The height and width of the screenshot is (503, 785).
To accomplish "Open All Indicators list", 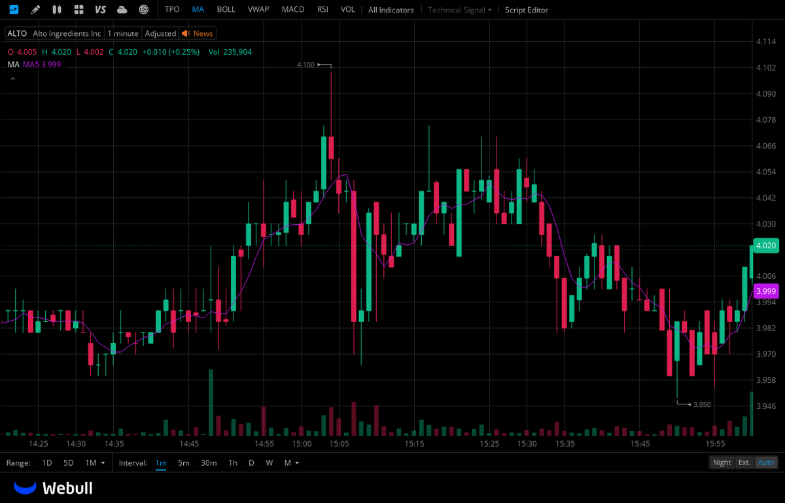I will 391,10.
